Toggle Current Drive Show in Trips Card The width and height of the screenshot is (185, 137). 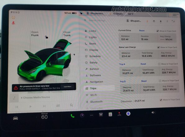click(158, 31)
